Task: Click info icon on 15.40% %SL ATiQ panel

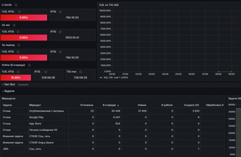Action: [x=18, y=72]
